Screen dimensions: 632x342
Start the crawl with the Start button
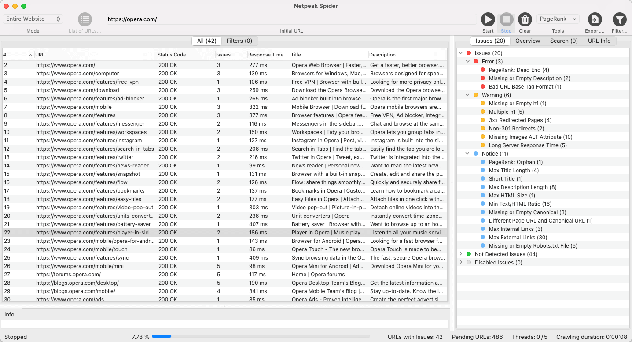pyautogui.click(x=488, y=19)
